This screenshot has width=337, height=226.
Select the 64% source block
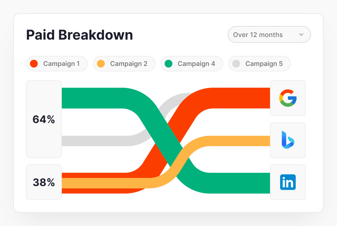point(44,119)
